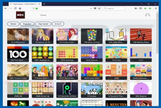Filter games by News

13,24
